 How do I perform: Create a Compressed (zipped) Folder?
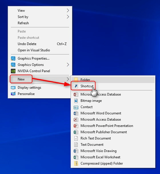pyautogui.click(x=113, y=163)
